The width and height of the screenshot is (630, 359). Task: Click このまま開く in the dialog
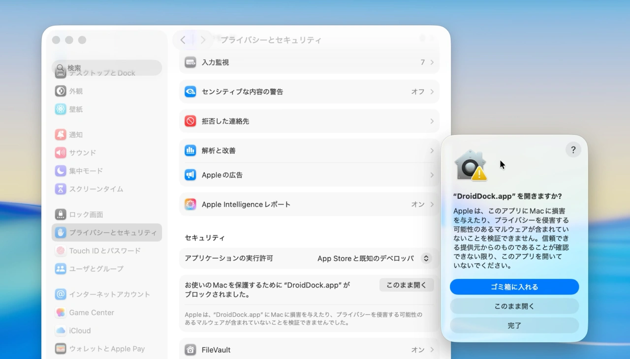pyautogui.click(x=514, y=306)
